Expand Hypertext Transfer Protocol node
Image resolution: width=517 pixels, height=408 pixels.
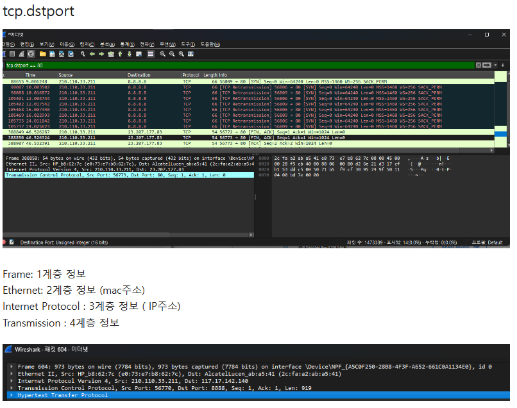(x=12, y=395)
